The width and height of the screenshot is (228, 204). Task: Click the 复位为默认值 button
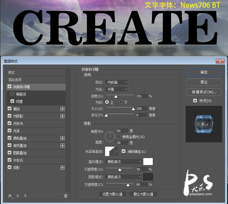click(143, 194)
